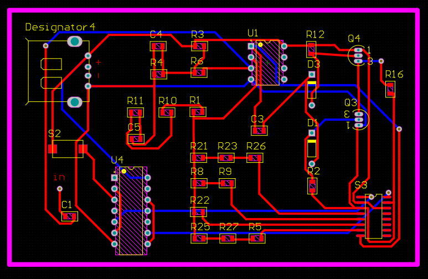Select capacitor C3 footprint
The image size is (428, 279).
259,131
